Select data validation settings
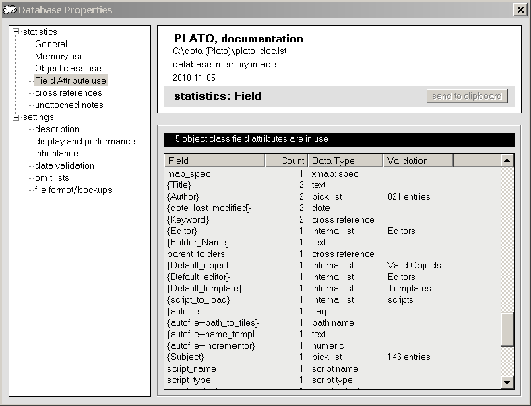Screen dimensions: 531x406 64,166
